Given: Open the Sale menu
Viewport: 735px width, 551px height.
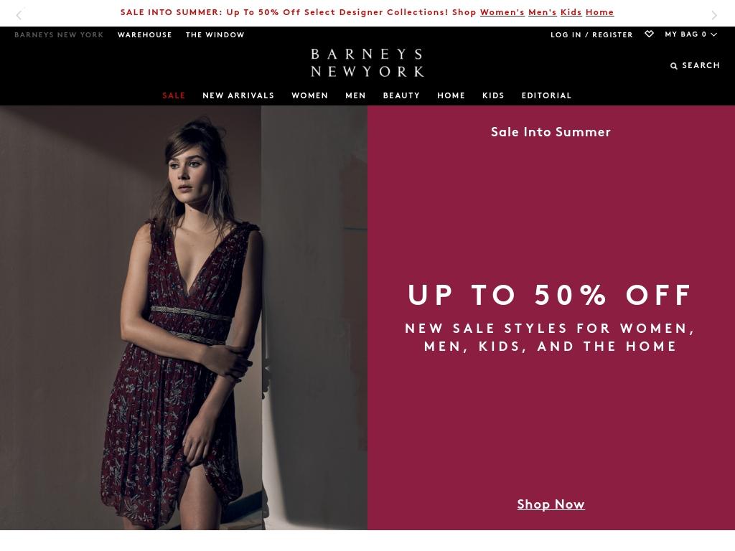Looking at the screenshot, I should click(174, 95).
